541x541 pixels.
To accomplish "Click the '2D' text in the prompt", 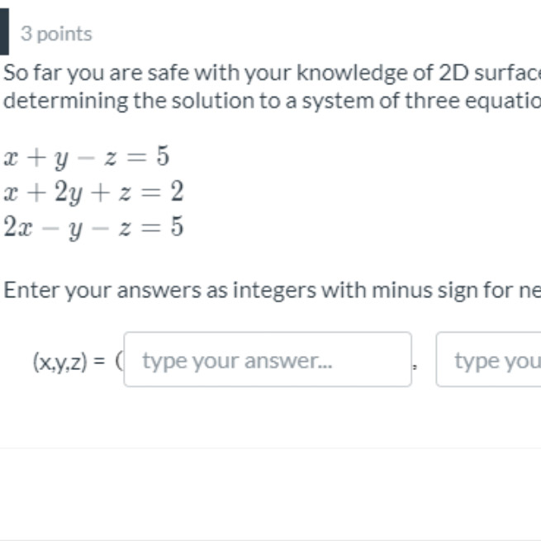I will (x=454, y=73).
